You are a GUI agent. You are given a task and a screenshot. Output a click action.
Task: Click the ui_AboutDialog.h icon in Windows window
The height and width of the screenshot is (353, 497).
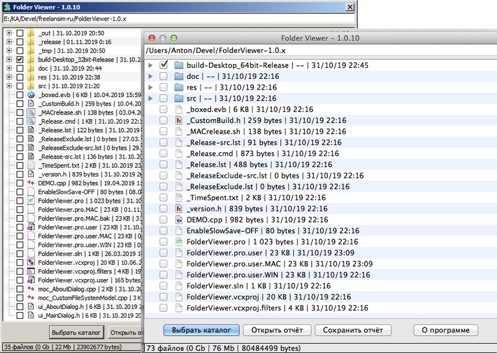tap(30, 306)
